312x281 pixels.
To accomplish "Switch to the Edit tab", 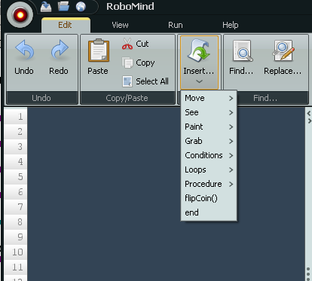I will coord(66,25).
